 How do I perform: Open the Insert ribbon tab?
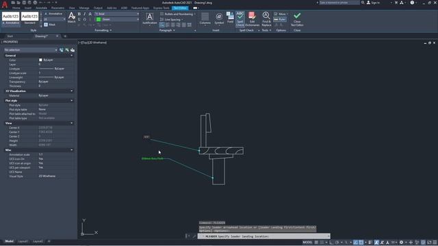pyautogui.click(x=28, y=8)
